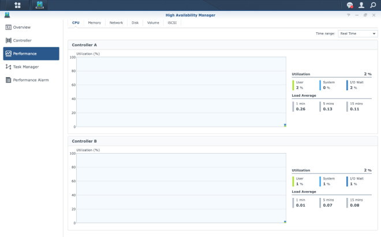Click the help question mark button
Screen dimensions: 381x237
(x=349, y=15)
